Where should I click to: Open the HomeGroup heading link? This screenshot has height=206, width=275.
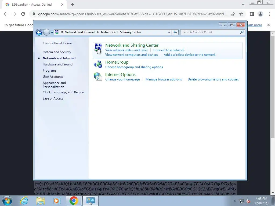tap(117, 62)
